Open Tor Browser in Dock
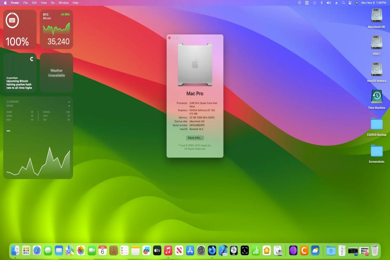 tap(293, 251)
